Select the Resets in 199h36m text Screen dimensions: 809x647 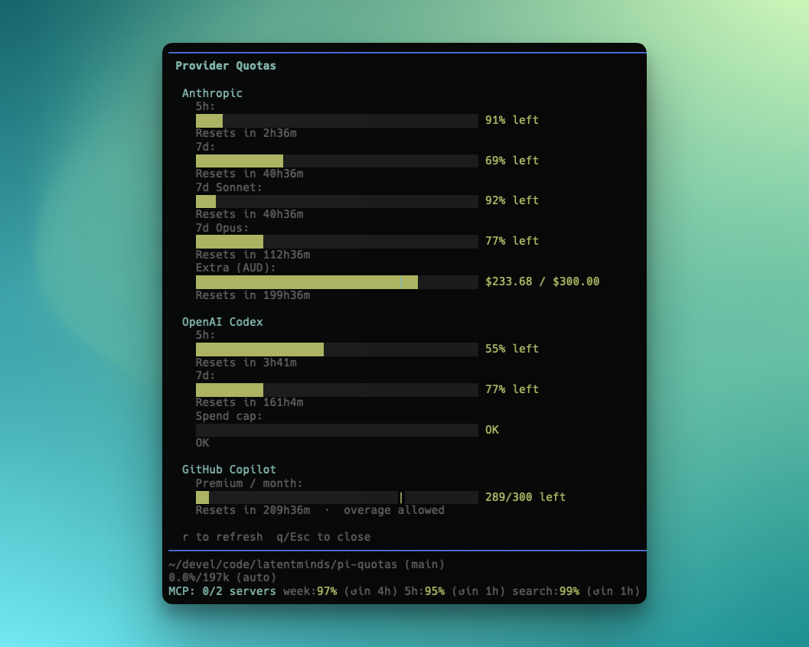[x=253, y=295]
